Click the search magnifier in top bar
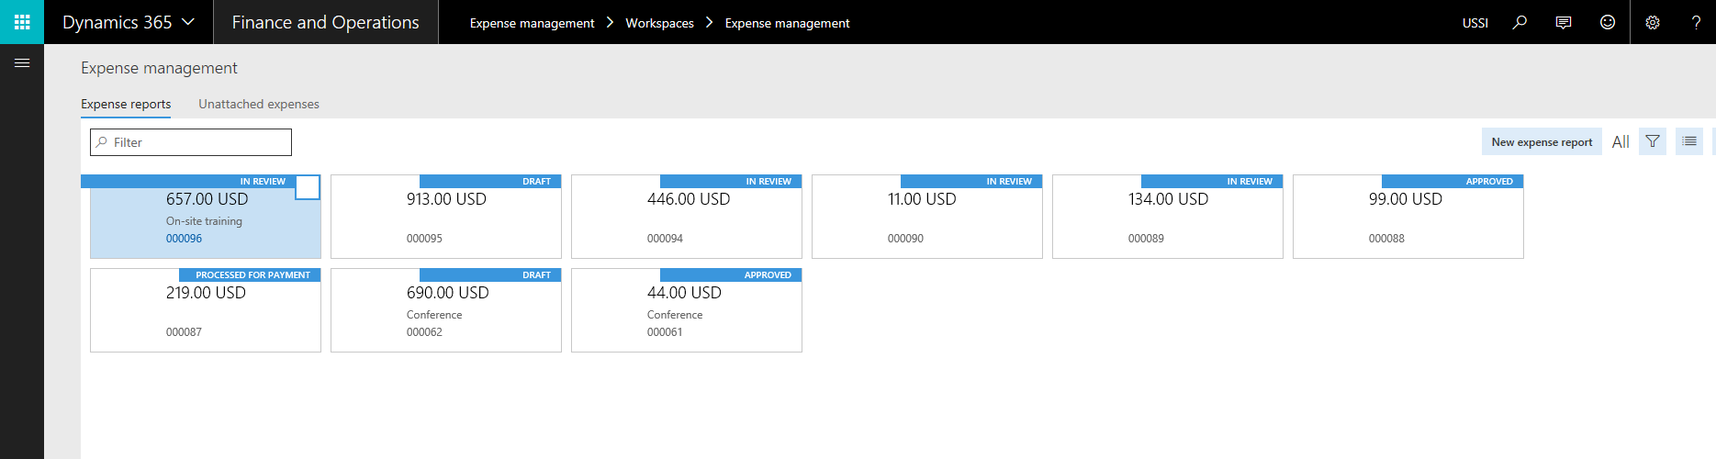Screen dimensions: 1716x459 tap(1520, 22)
